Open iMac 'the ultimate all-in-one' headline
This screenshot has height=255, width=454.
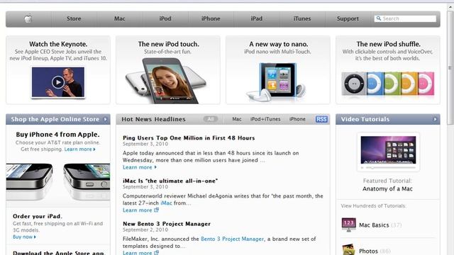click(x=170, y=181)
